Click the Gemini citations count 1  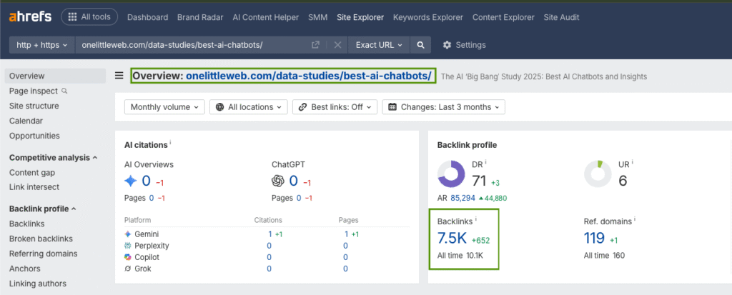[269, 234]
